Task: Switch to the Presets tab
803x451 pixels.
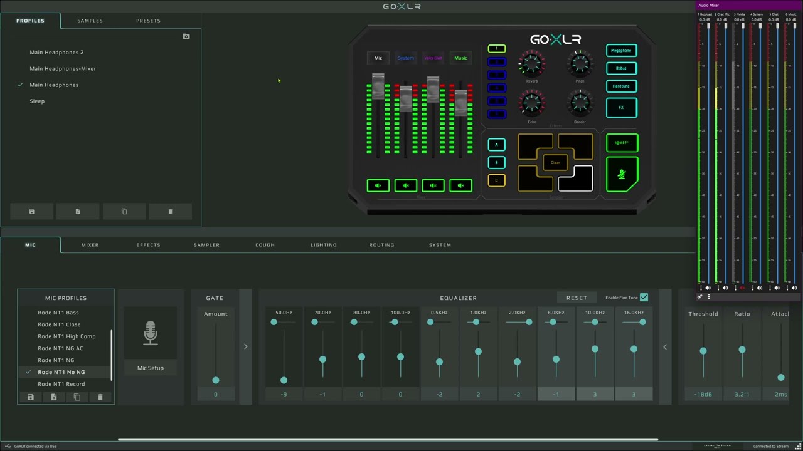Action: (148, 21)
